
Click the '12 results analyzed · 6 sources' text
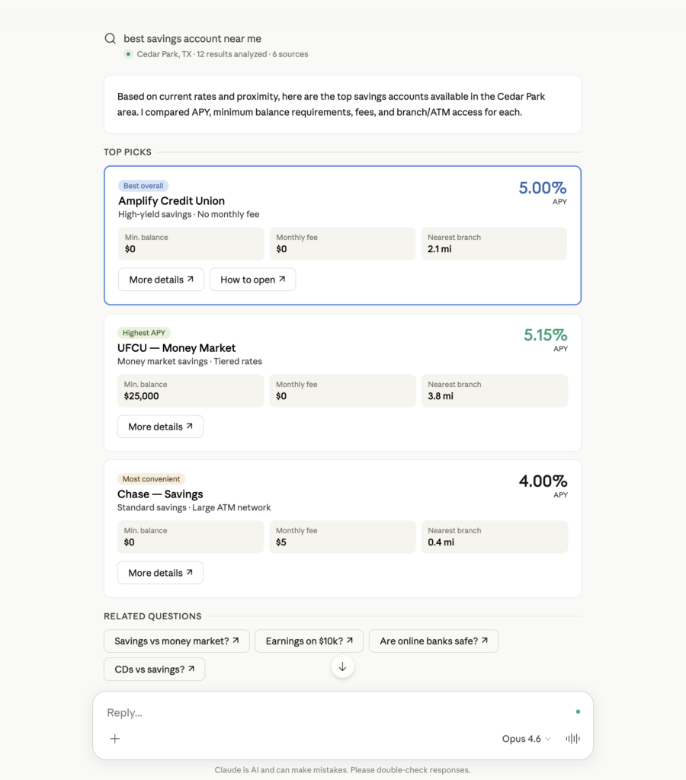point(252,54)
